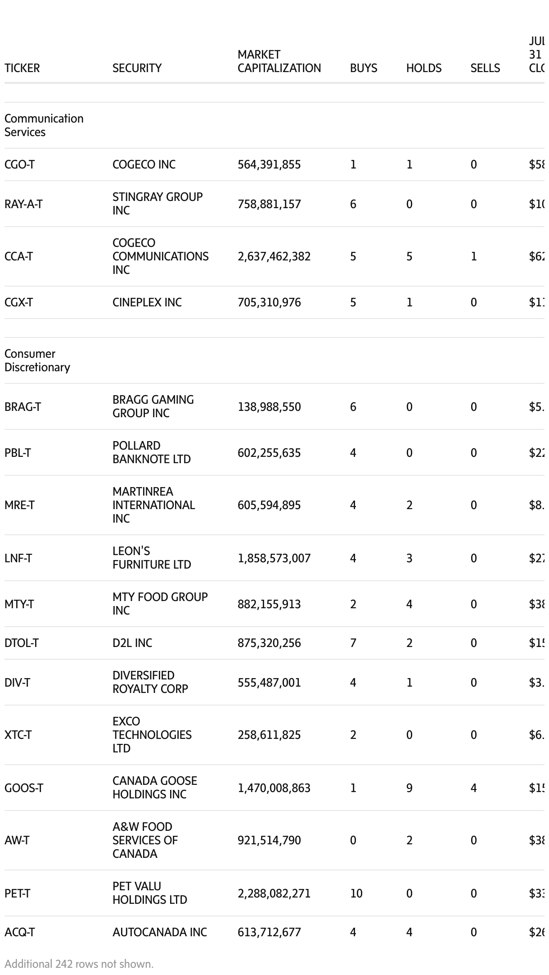
Task: Click the SELLS column header
Action: pyautogui.click(x=485, y=68)
